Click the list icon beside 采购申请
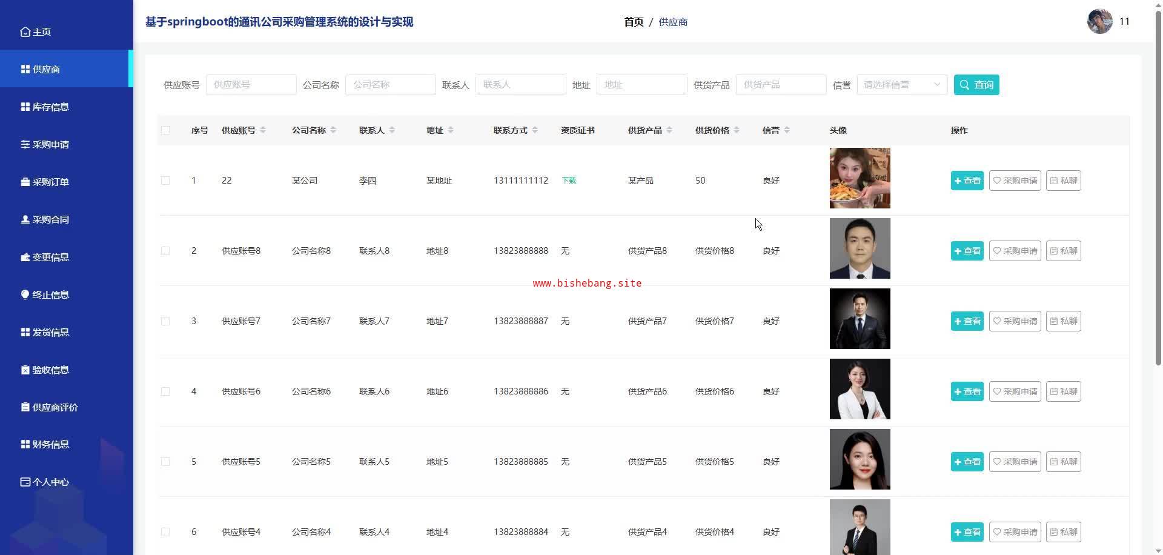Viewport: 1163px width, 555px height. click(x=25, y=144)
